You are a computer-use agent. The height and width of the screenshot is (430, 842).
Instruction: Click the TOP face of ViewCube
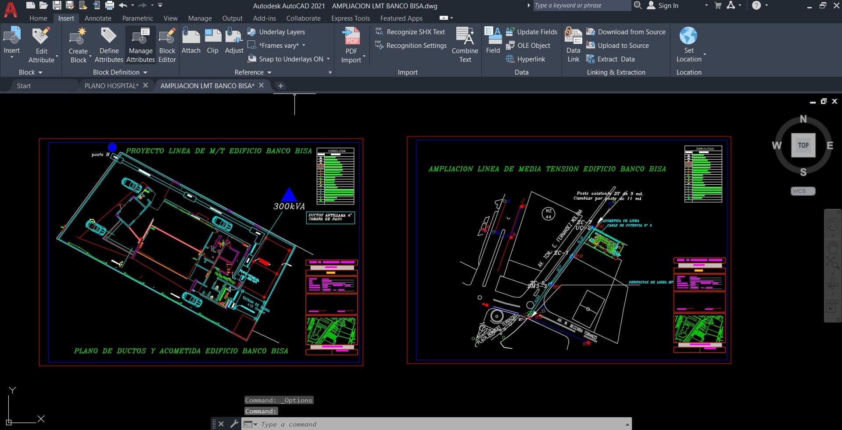tap(803, 145)
